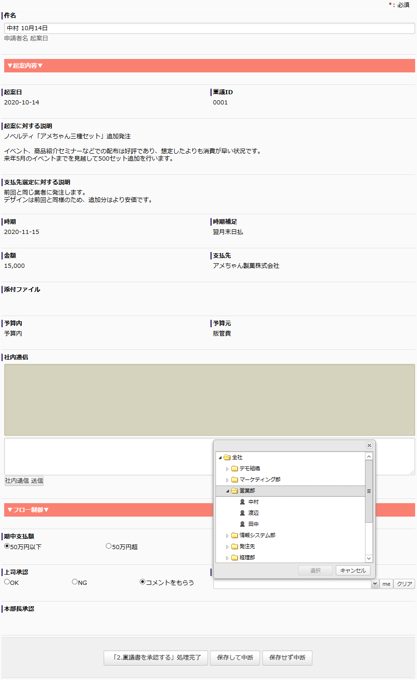
Task: Click the 情報システム部 folder icon
Action: click(235, 535)
